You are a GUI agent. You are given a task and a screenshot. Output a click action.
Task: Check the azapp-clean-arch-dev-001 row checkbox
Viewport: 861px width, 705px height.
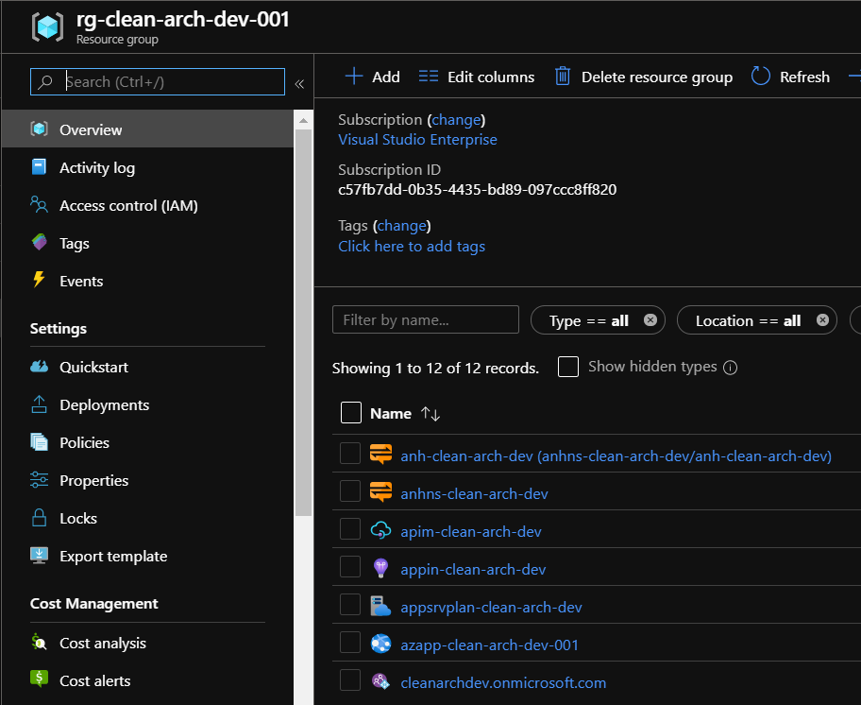[x=349, y=642]
